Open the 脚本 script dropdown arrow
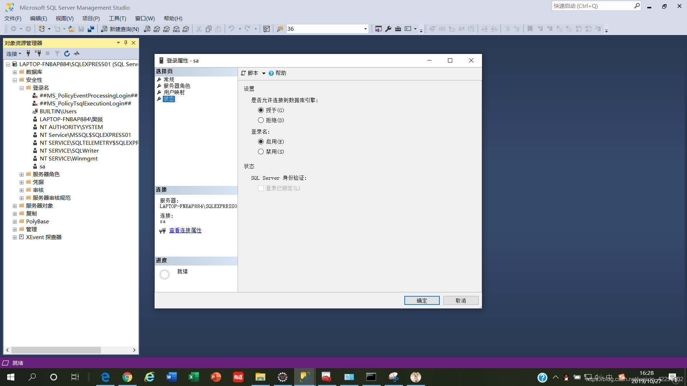Screen dimensions: 687x386 (x=264, y=73)
